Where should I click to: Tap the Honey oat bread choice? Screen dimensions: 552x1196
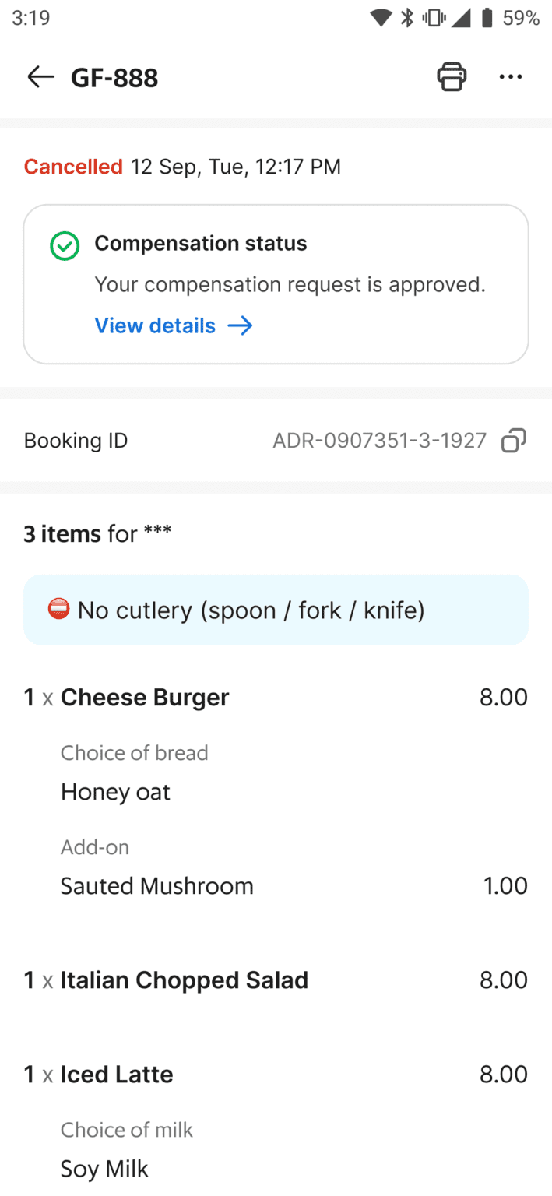[115, 792]
